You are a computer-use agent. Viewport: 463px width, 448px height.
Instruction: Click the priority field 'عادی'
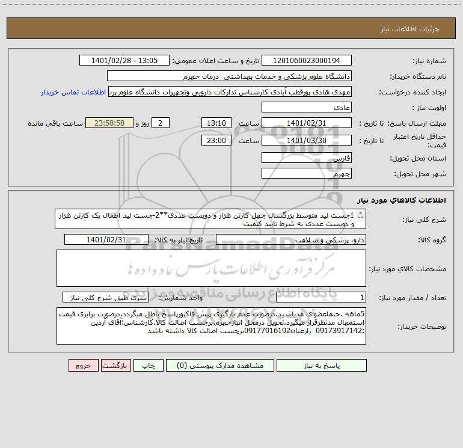click(x=307, y=107)
